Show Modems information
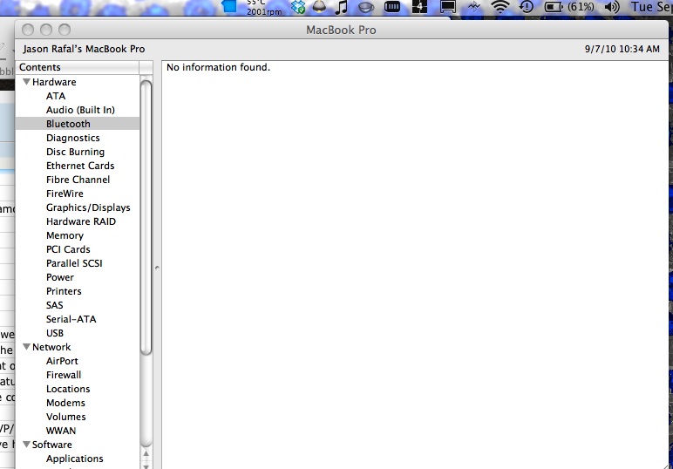The width and height of the screenshot is (673, 469). pos(65,403)
